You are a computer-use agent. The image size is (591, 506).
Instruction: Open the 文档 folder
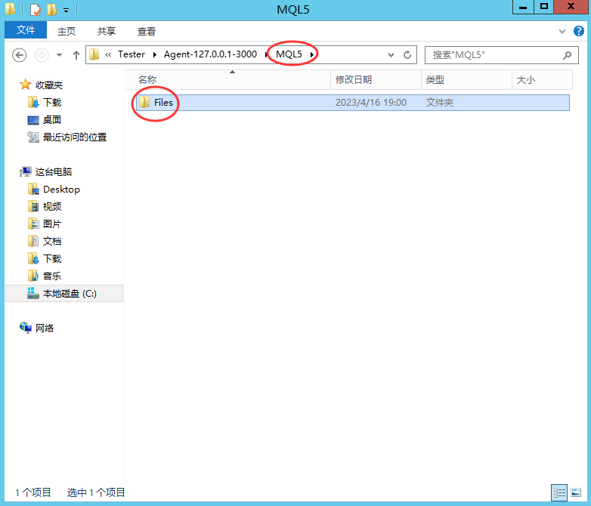click(x=52, y=241)
